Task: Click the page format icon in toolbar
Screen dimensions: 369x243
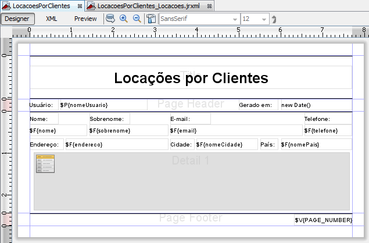Action: 151,19
